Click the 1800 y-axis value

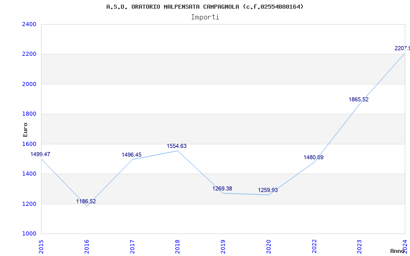tap(29, 114)
